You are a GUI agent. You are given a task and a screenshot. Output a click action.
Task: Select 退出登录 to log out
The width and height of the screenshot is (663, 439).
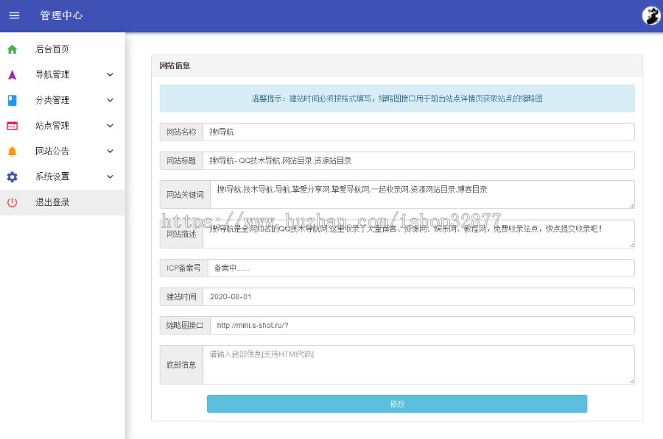[x=63, y=202]
